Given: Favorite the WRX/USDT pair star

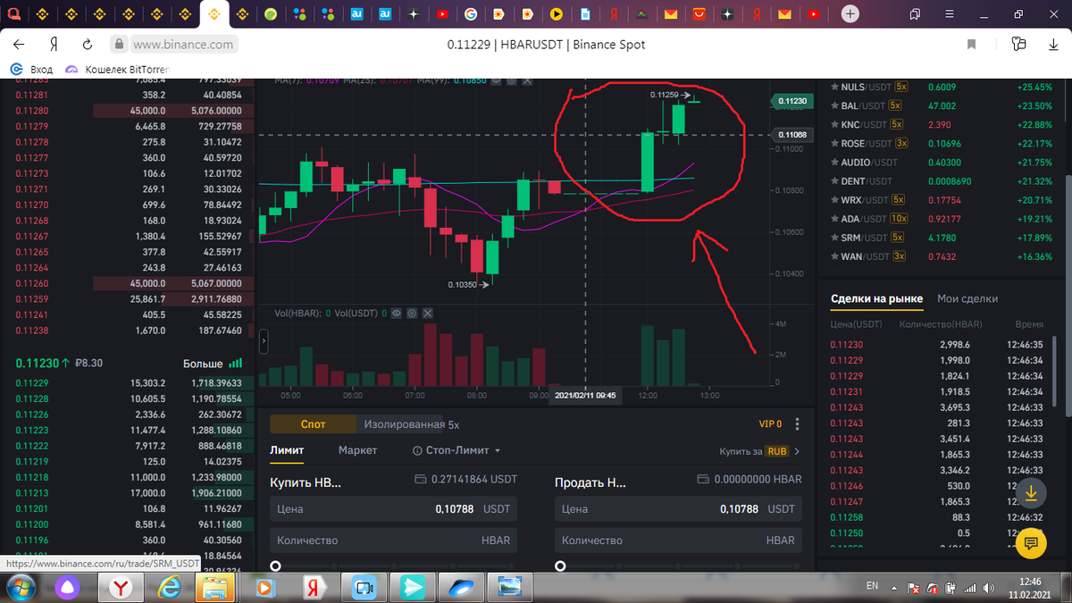Looking at the screenshot, I should (x=834, y=200).
